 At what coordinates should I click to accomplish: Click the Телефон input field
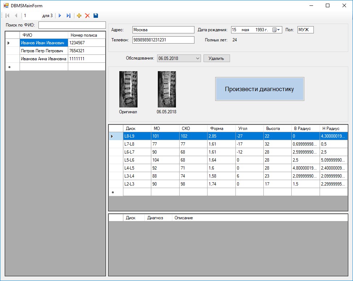[163, 40]
